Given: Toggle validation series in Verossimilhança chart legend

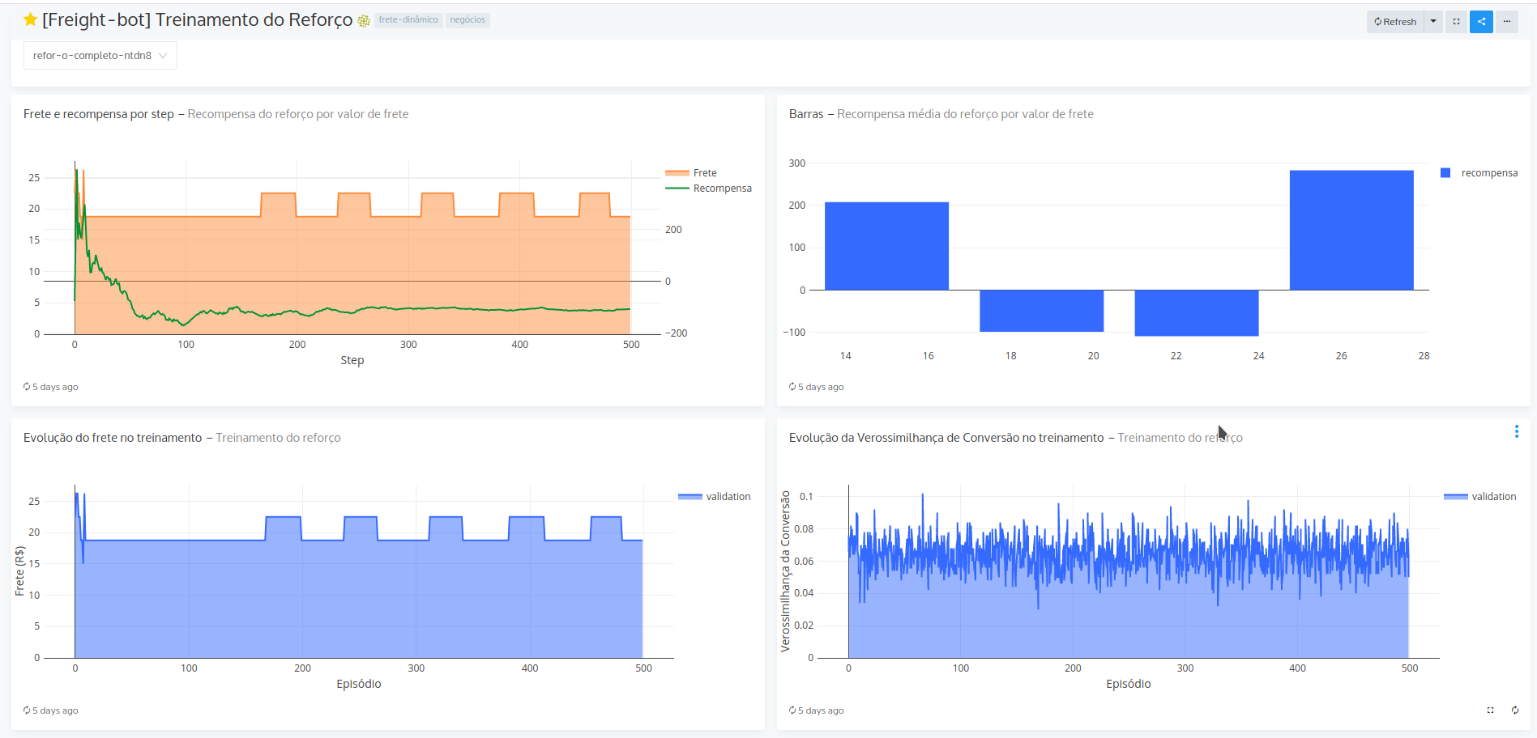Looking at the screenshot, I should pos(1480,497).
